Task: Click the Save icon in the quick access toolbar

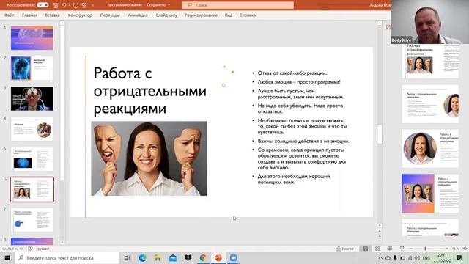Action: [56, 5]
